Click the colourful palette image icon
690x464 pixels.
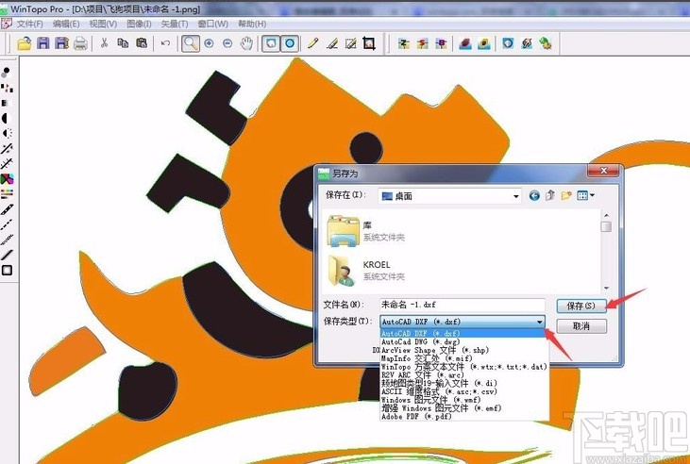(x=7, y=178)
